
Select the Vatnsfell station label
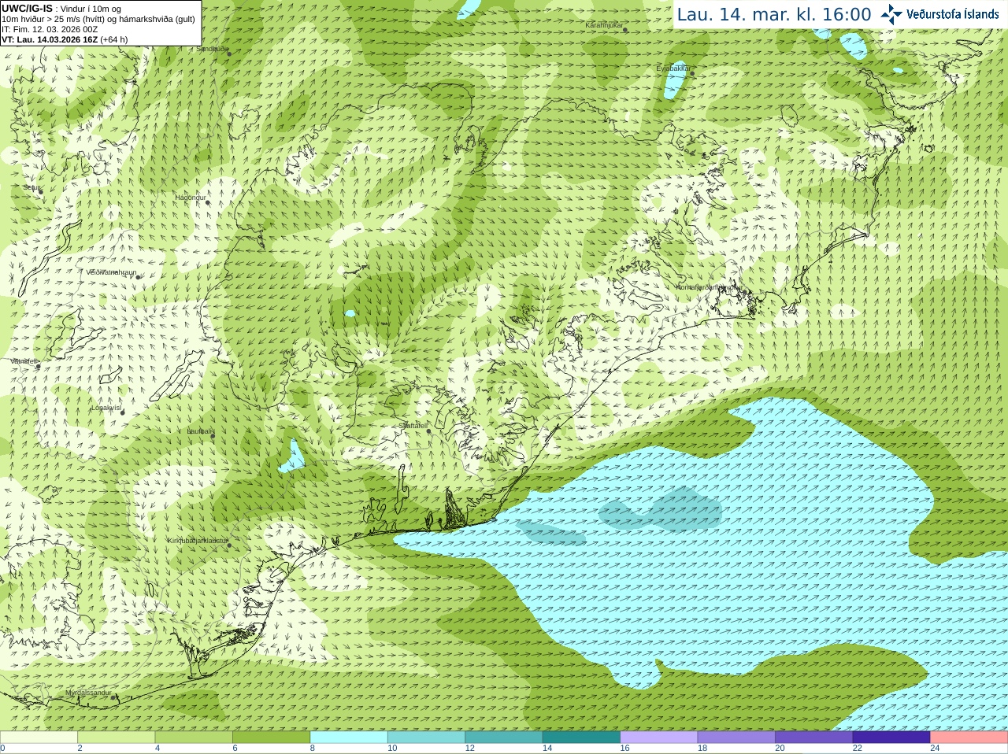point(24,361)
